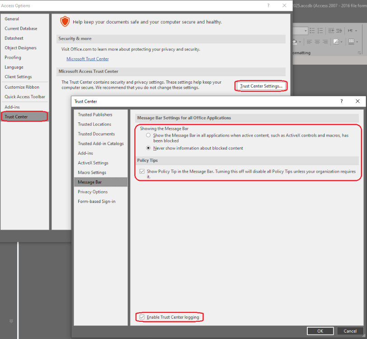Open Trusted Locations in Trust Center

coord(101,124)
